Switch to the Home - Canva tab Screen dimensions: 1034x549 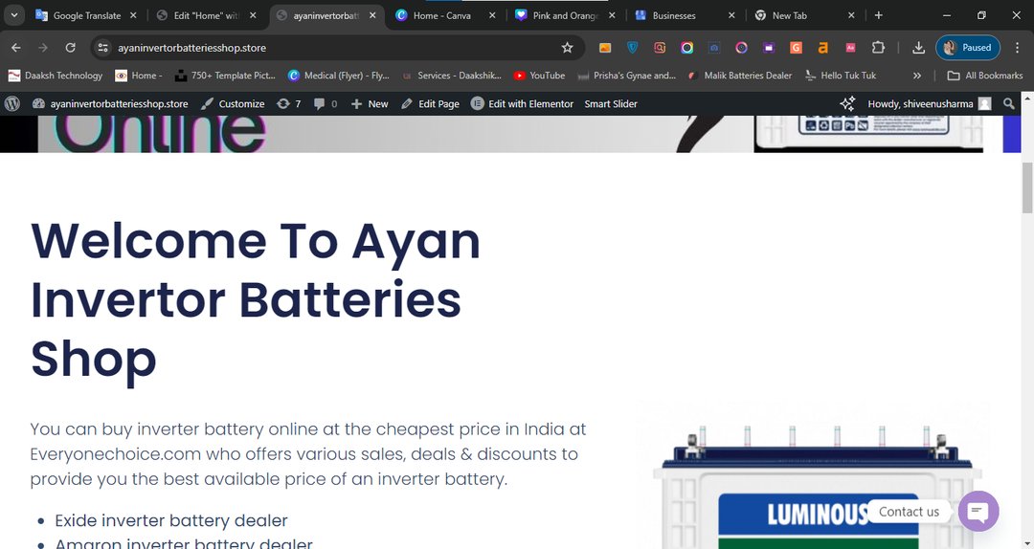coord(441,15)
